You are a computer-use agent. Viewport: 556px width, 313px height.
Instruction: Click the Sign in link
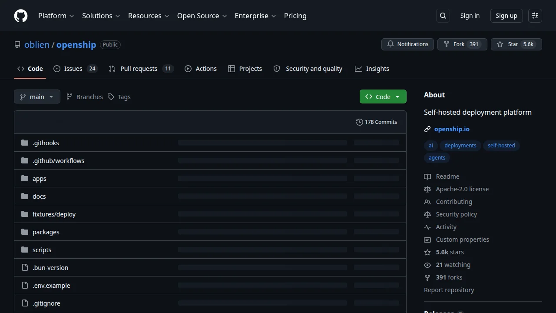(470, 16)
